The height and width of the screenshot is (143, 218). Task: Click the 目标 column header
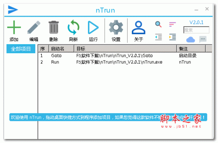125,49
